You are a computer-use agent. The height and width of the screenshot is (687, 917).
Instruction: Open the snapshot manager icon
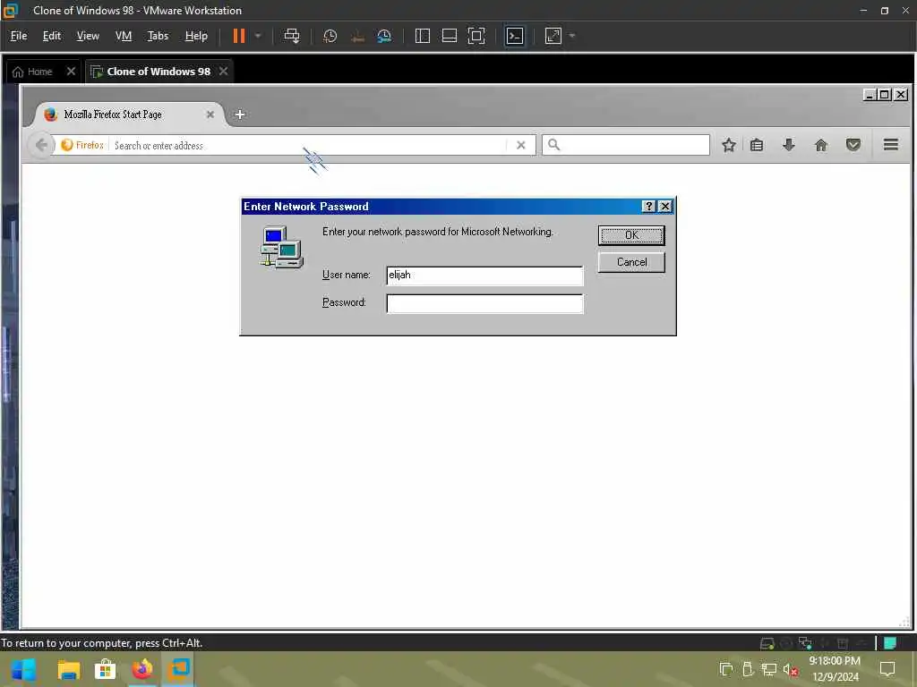(384, 36)
